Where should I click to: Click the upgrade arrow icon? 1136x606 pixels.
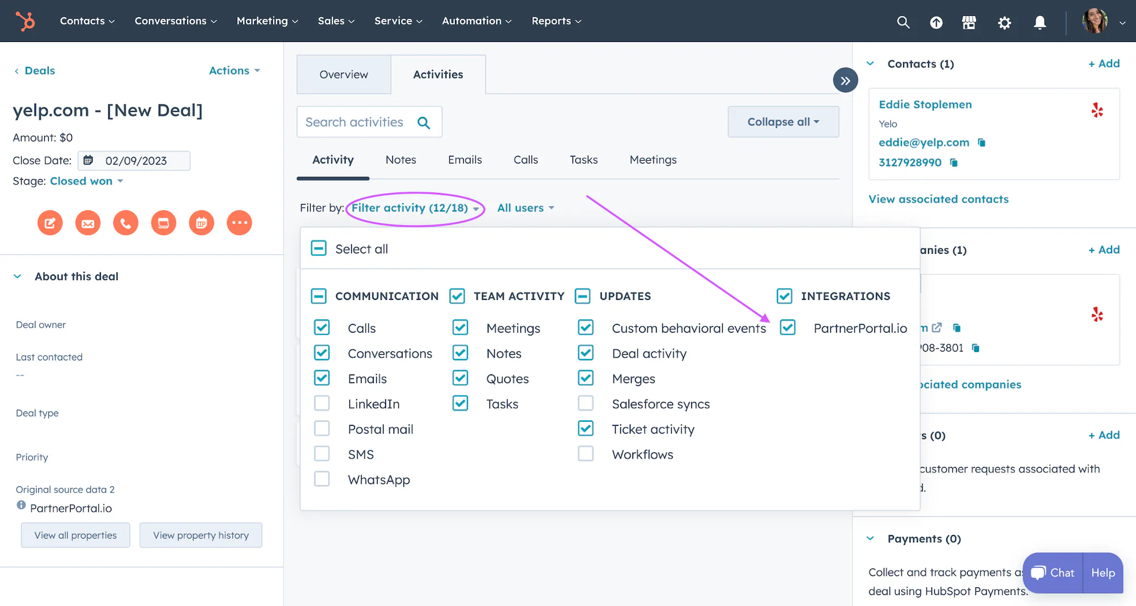936,22
